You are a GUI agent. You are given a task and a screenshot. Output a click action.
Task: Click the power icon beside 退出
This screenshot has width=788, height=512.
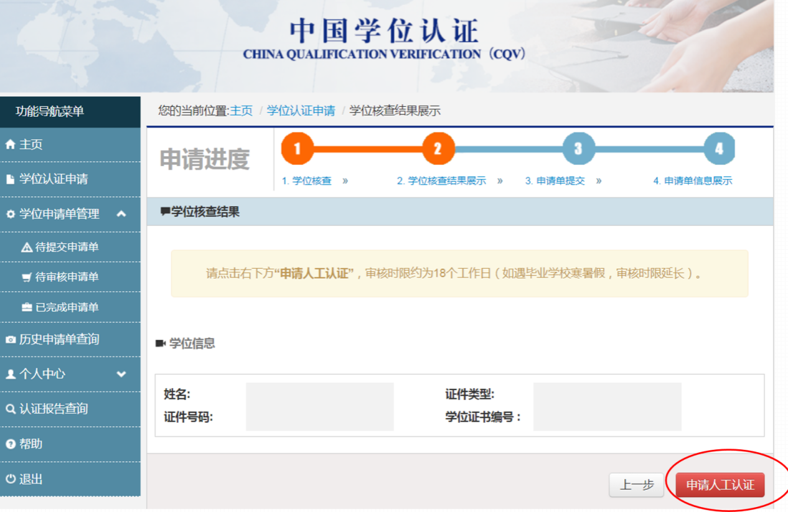pos(10,479)
